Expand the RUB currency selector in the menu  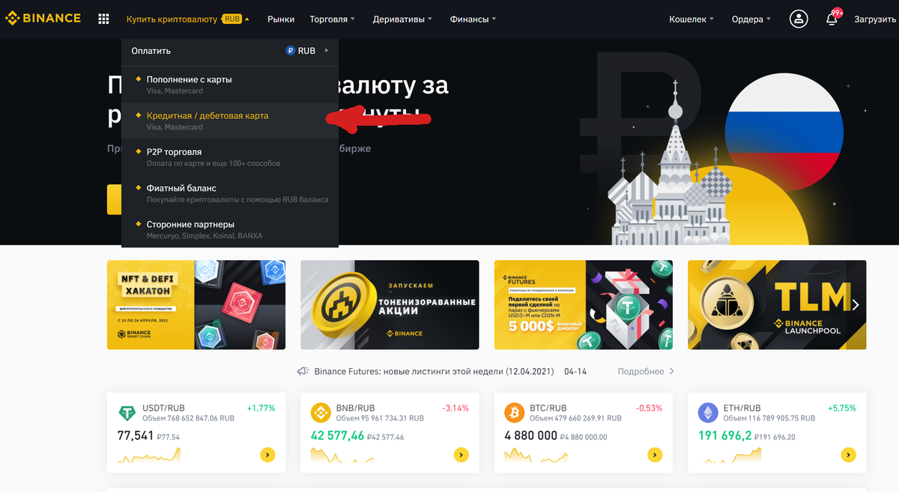308,51
